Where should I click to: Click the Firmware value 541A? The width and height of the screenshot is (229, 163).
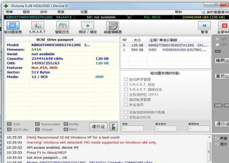(36, 49)
